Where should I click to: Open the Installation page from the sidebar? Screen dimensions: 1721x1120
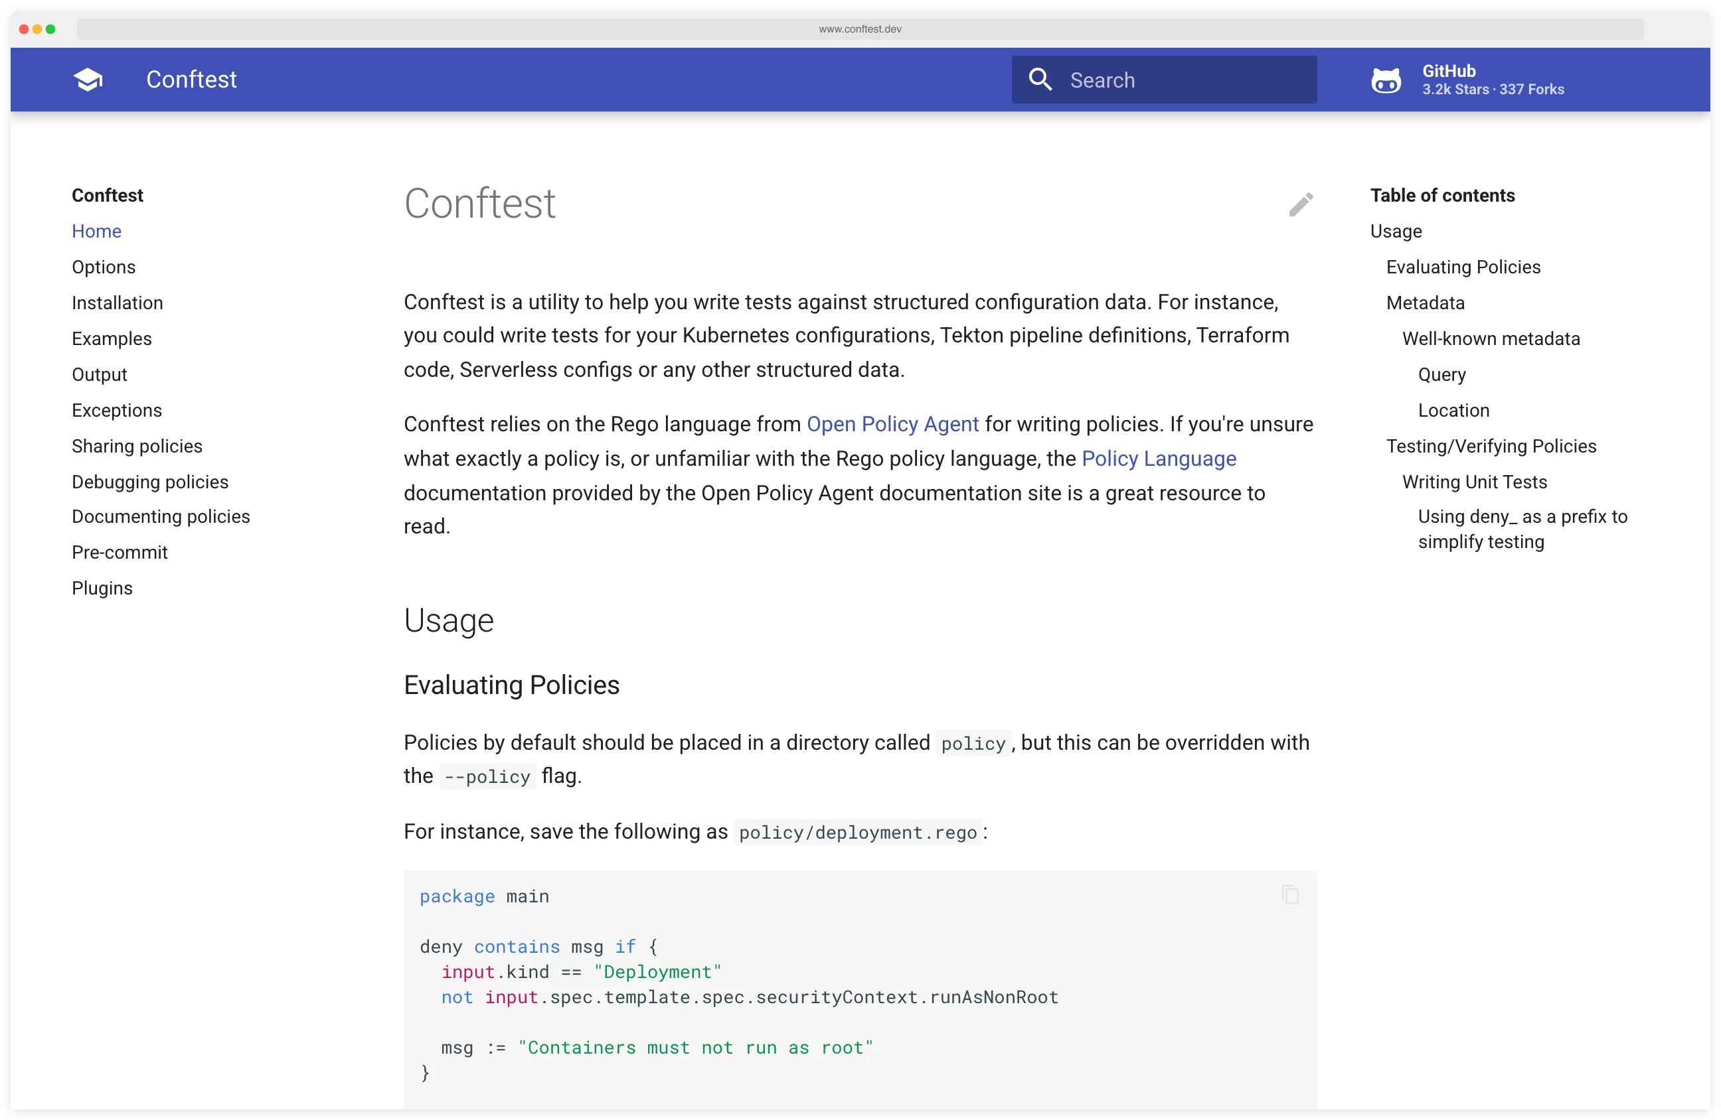pos(117,303)
